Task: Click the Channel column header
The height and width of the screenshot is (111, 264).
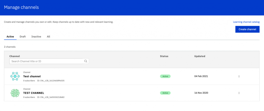Action: tap(15, 56)
